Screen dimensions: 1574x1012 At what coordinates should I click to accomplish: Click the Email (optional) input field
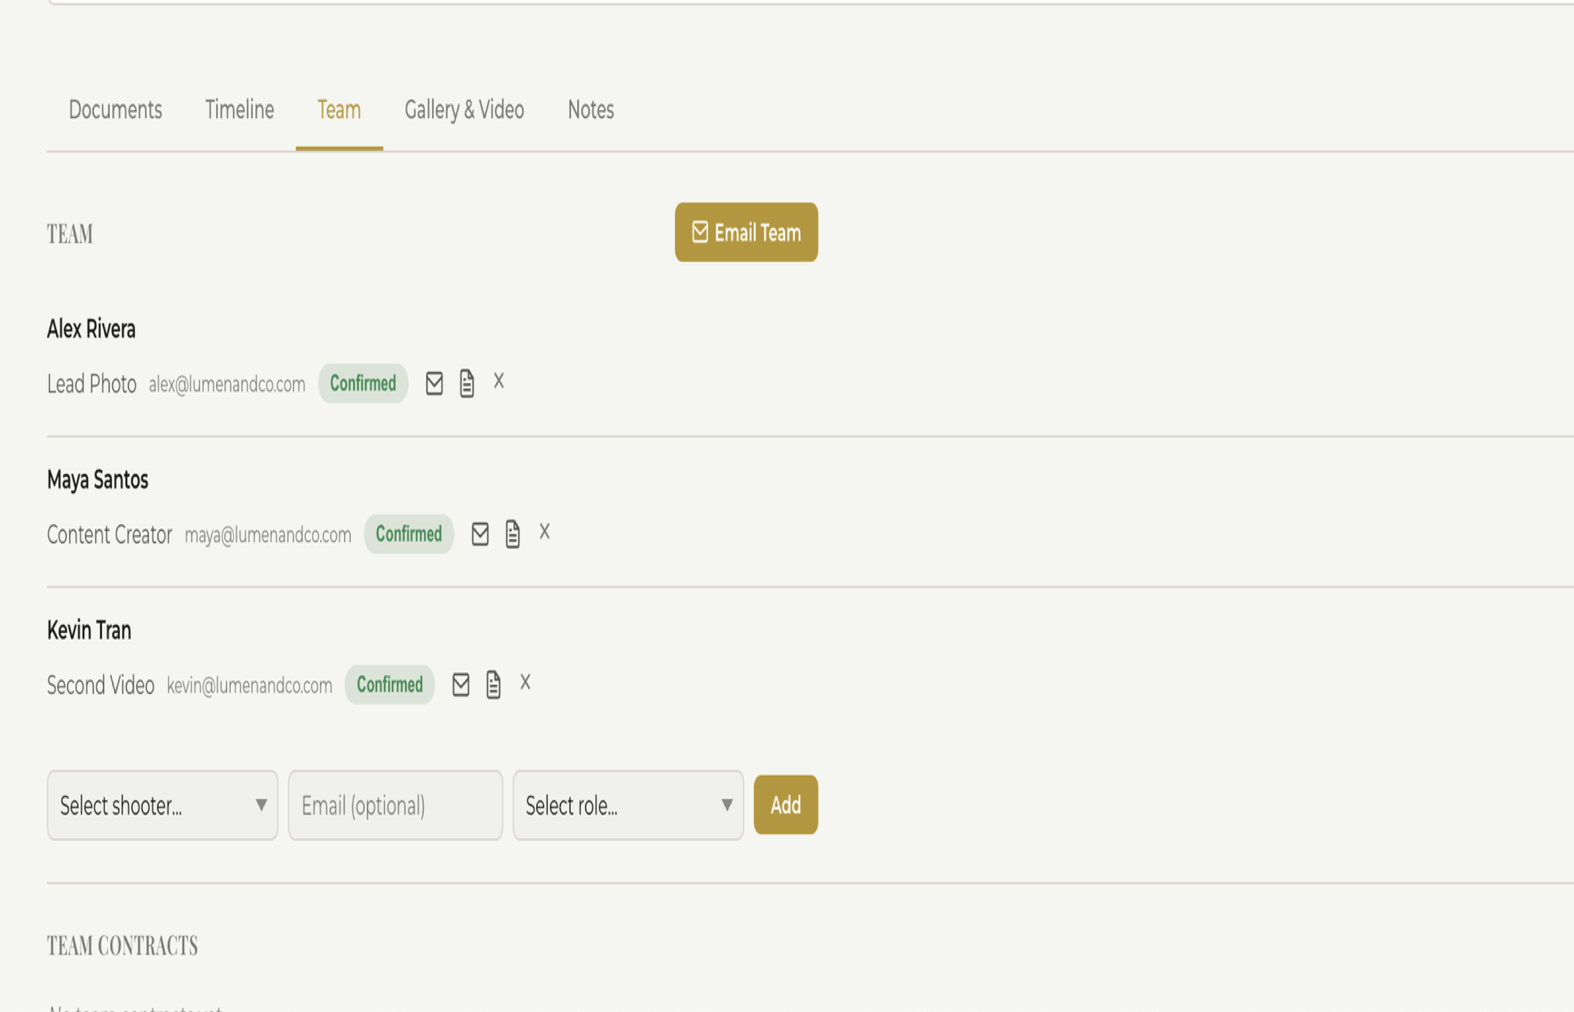(x=394, y=805)
